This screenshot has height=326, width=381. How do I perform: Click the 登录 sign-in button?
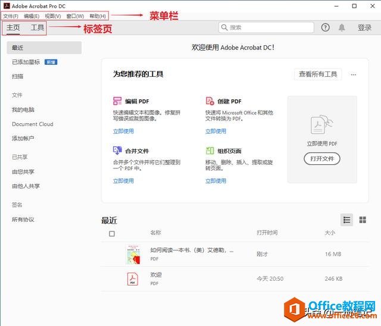pyautogui.click(x=364, y=28)
